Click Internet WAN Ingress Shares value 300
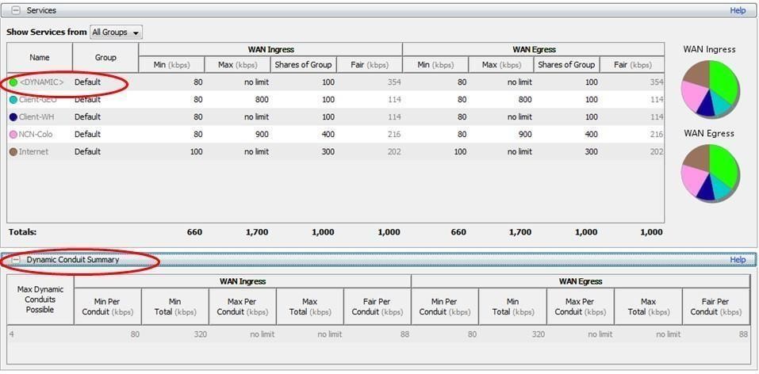The width and height of the screenshot is (759, 374). (x=328, y=152)
